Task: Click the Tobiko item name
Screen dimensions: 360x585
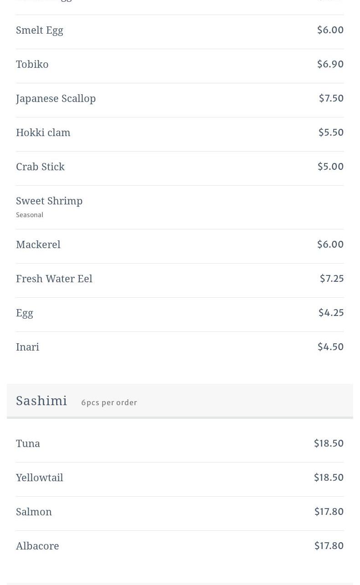Action: (x=32, y=64)
